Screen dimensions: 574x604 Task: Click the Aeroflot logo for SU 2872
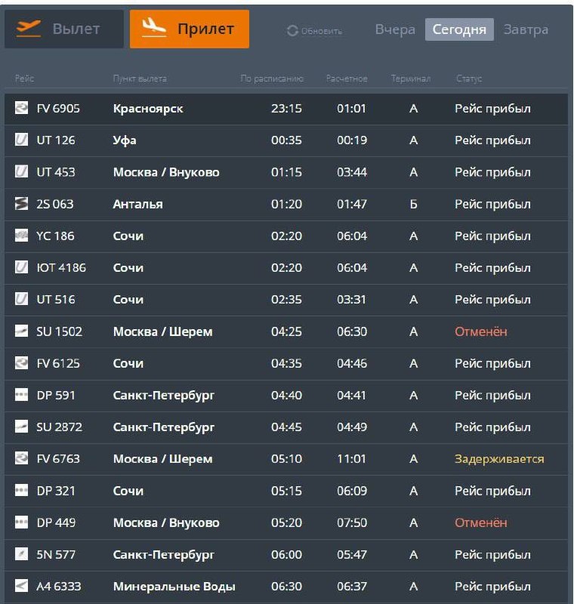coord(21,426)
